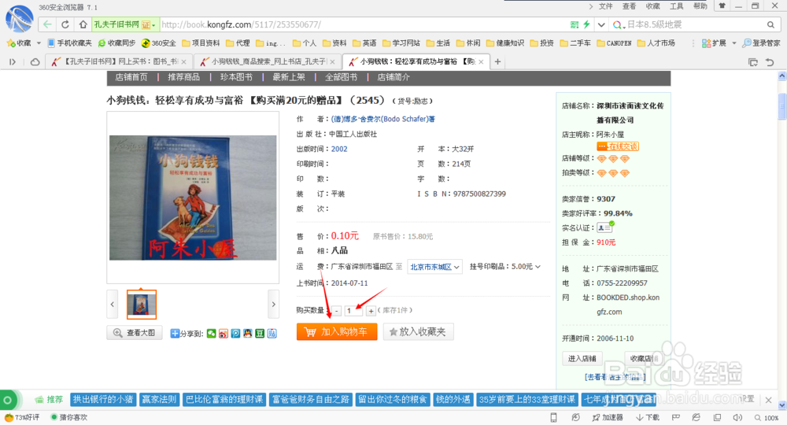Switch to the 小狗钱钱_商品搜索 tab
The width and height of the screenshot is (787, 425).
click(268, 61)
